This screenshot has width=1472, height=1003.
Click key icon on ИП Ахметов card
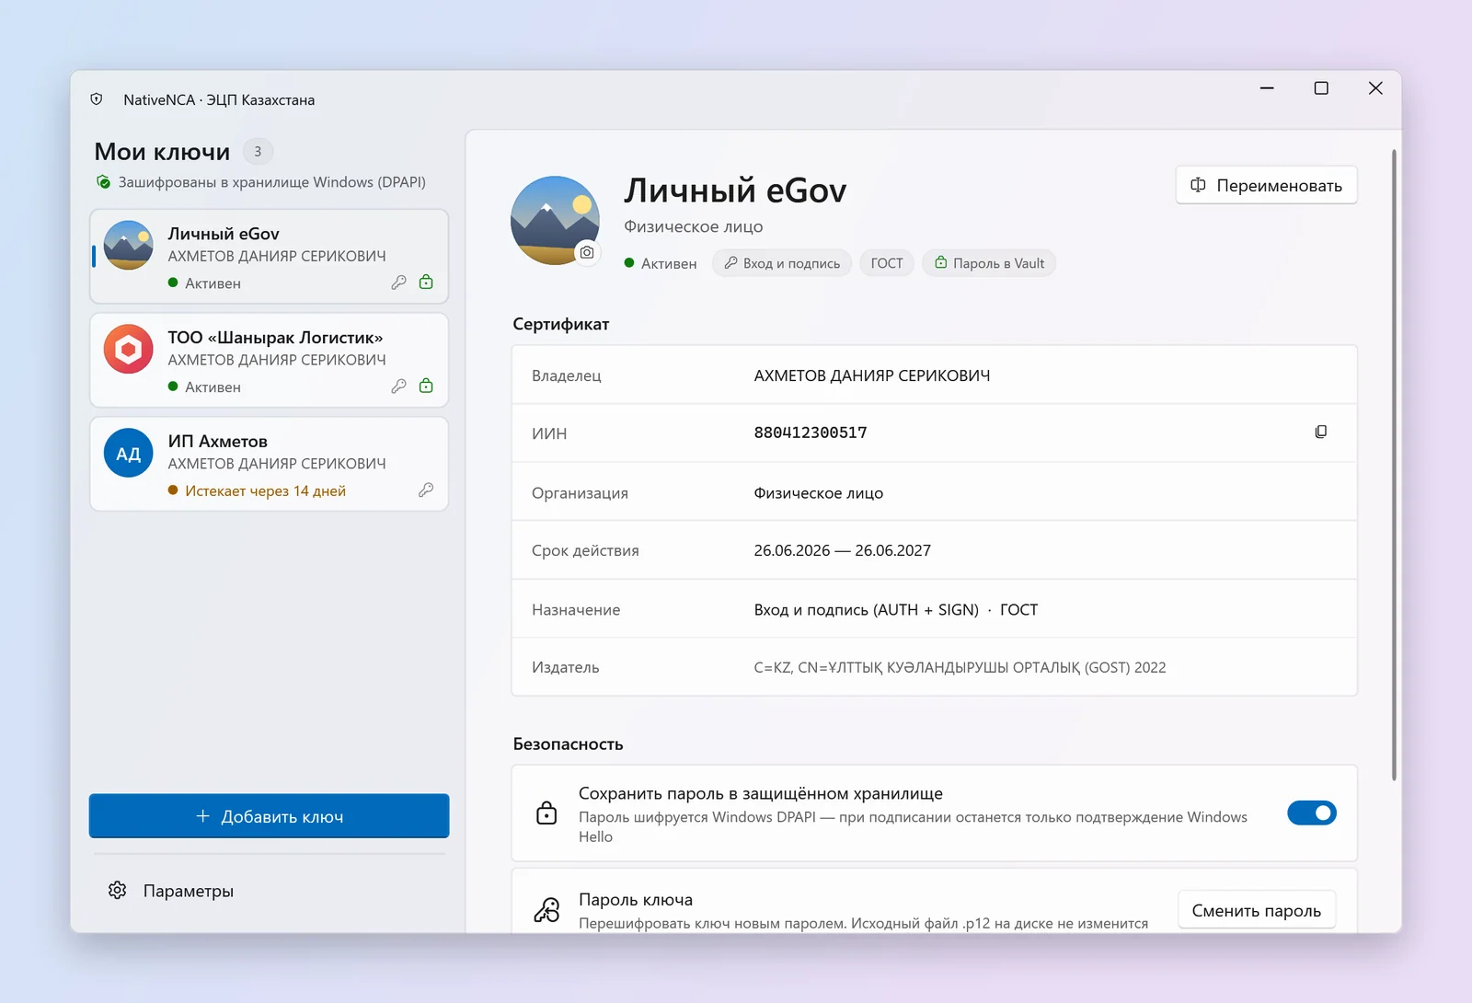tap(426, 490)
